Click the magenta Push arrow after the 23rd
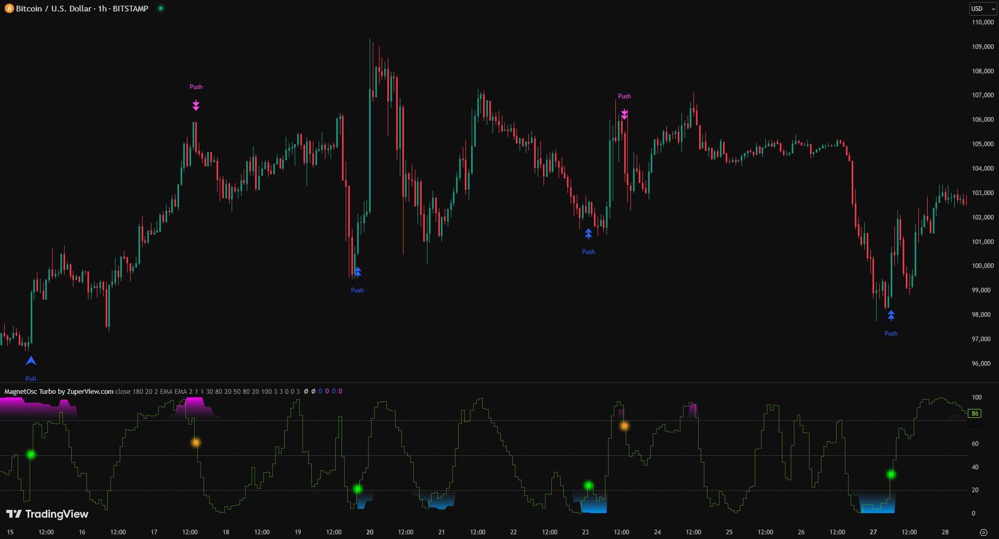Viewport: 999px width, 539px height. 624,114
